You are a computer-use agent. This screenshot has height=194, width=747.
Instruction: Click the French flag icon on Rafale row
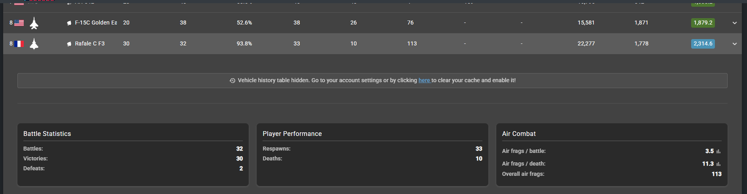coord(19,44)
